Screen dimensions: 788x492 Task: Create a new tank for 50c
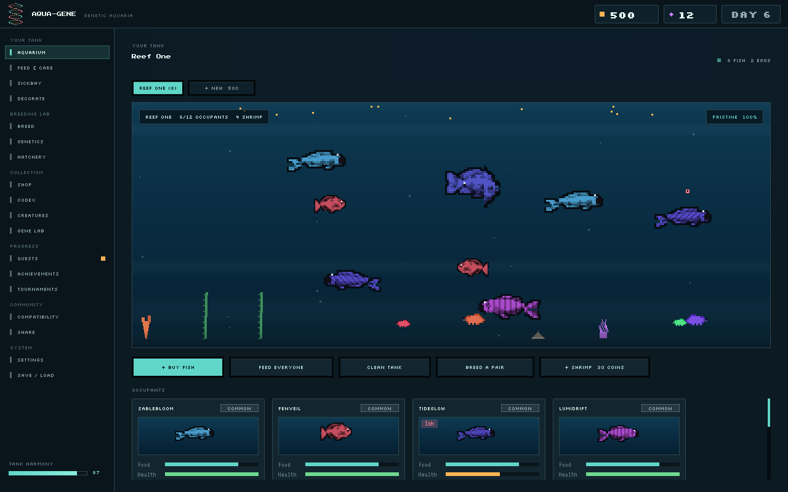pyautogui.click(x=222, y=88)
